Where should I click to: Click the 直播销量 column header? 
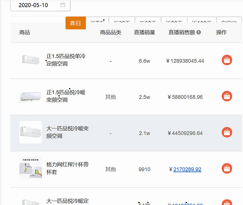tap(144, 33)
